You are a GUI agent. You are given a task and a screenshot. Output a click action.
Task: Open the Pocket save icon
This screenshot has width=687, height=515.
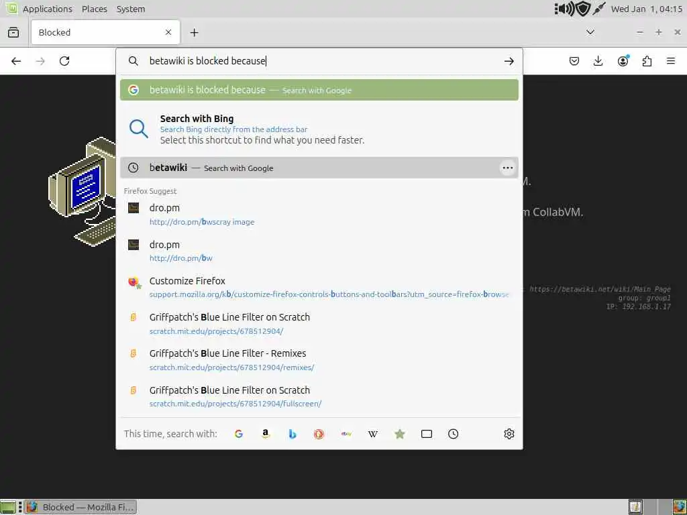[x=574, y=61]
